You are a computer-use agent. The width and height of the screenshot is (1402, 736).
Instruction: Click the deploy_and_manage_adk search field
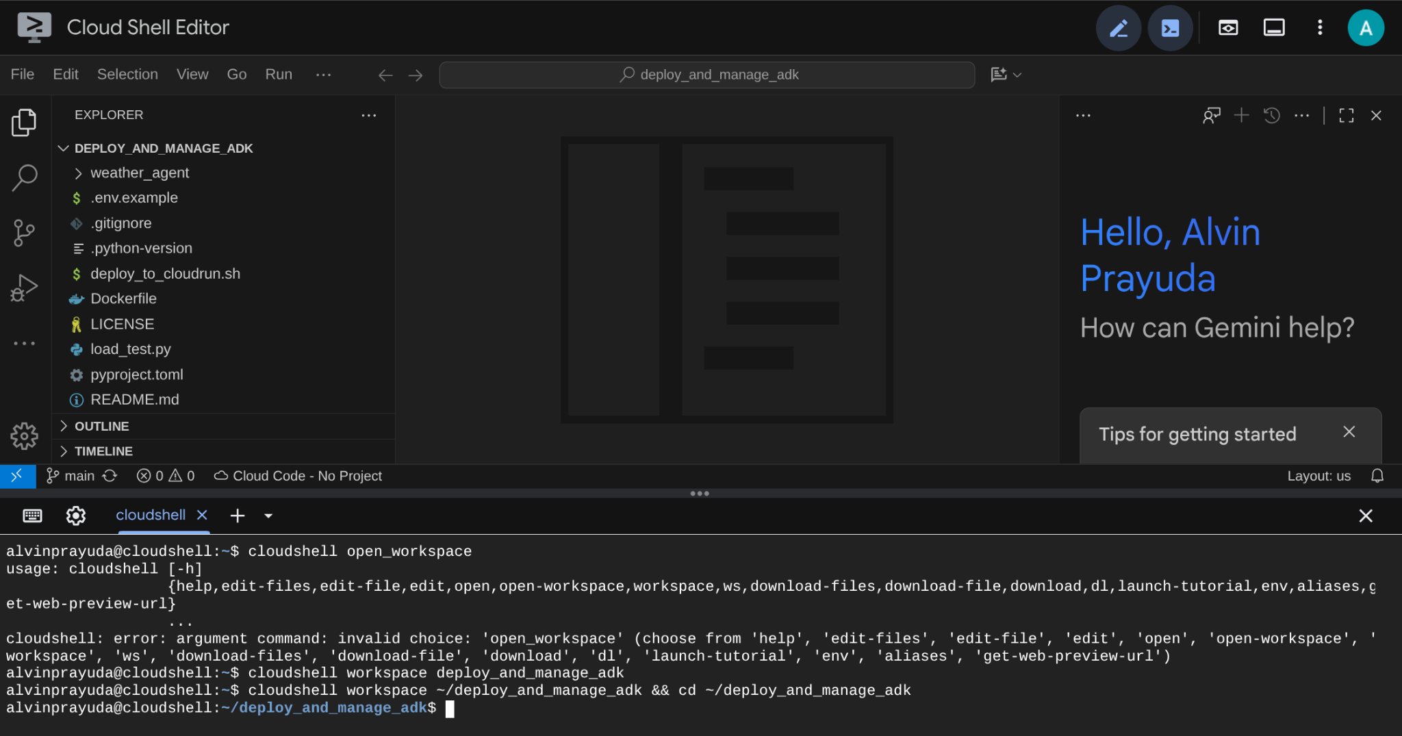click(x=707, y=75)
